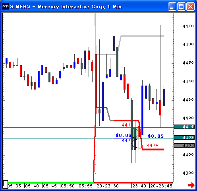This screenshot has width=197, height=191.
Task: Click the 05:55 time axis label
Action: [x=85, y=186]
